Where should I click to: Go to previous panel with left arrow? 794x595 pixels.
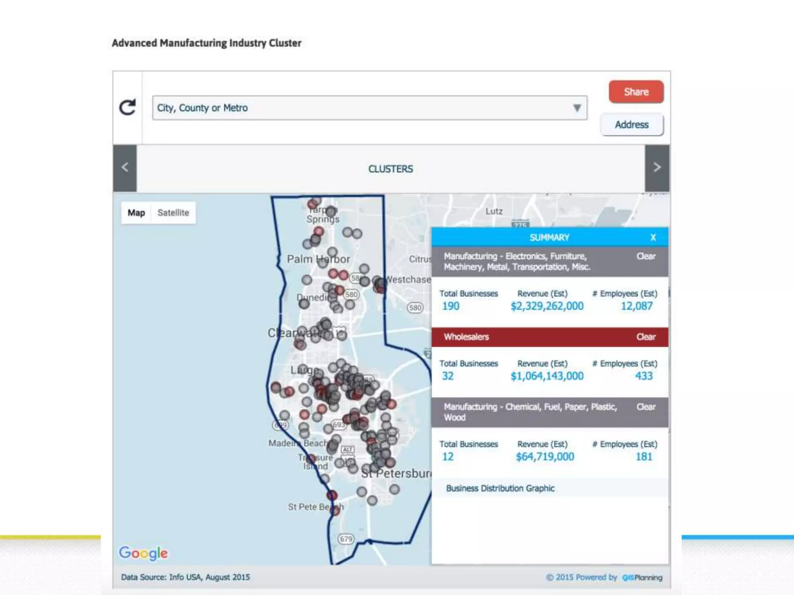[x=125, y=168]
